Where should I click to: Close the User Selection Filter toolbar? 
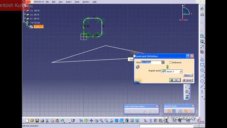[157, 106]
